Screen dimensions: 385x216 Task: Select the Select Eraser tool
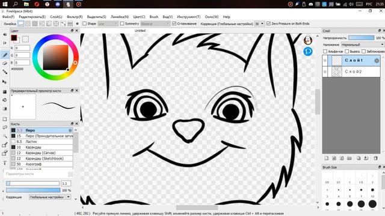coord(5,154)
